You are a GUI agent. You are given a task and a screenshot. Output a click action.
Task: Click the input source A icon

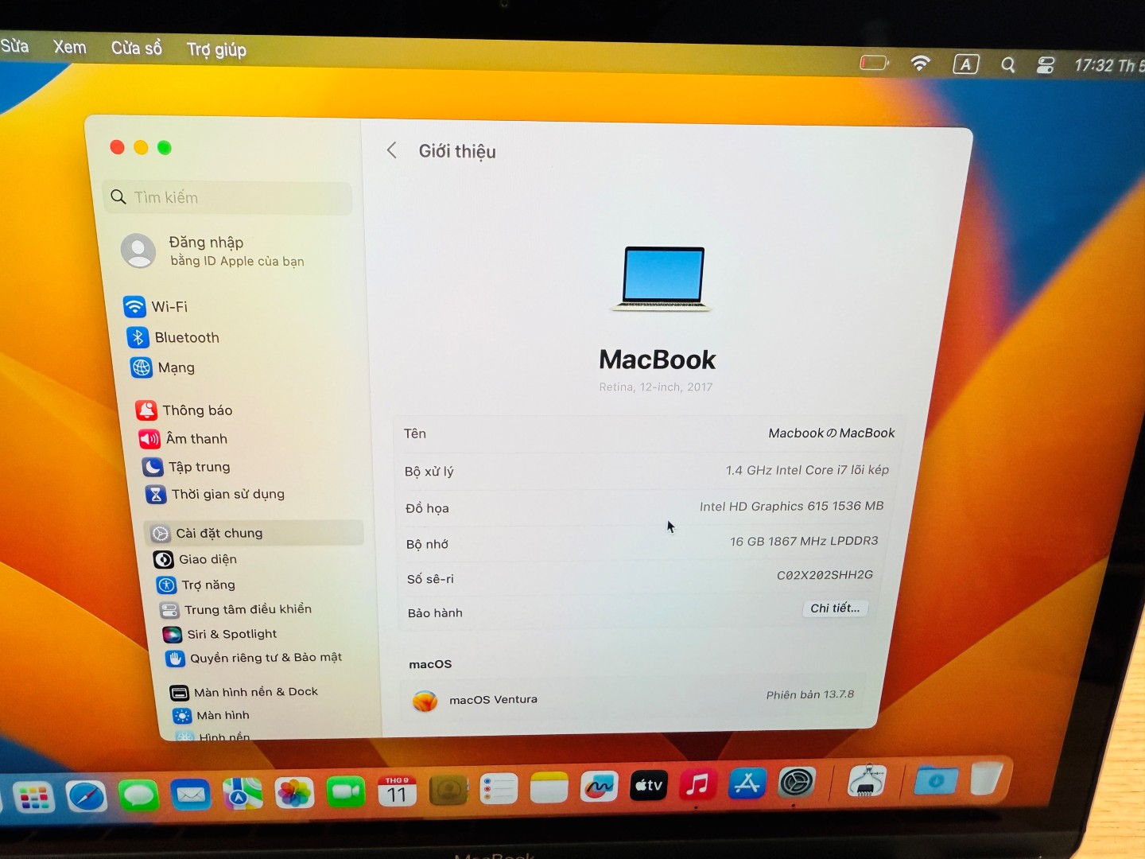[x=965, y=64]
